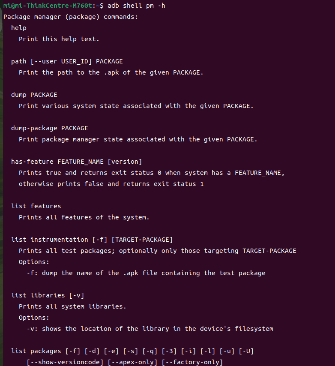
Task: Click the 'list instrumentation [-f] [TARGET-PACKAGE]' line
Action: pyautogui.click(x=92, y=240)
